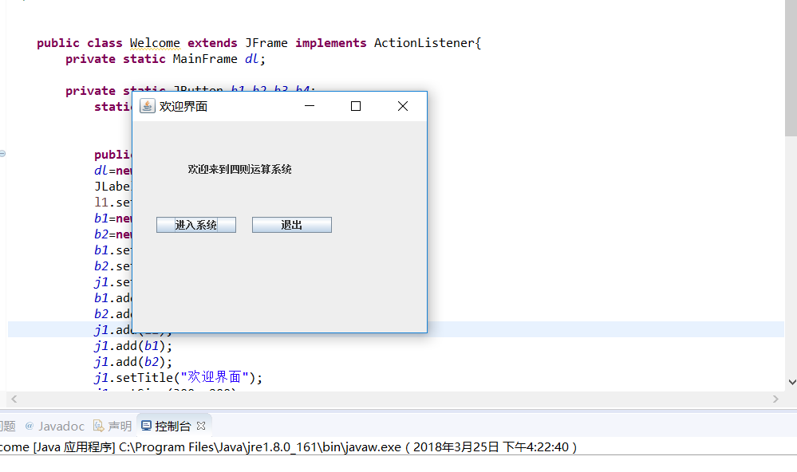Maximize the 欢迎界面 window

356,106
